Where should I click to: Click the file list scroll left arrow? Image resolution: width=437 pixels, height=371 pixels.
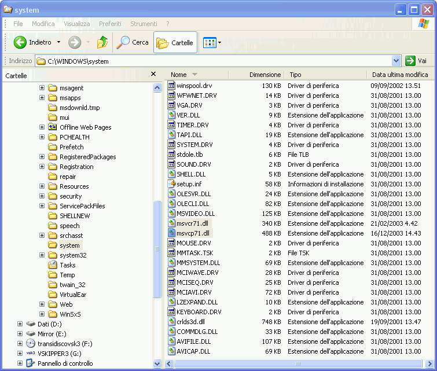(x=168, y=363)
